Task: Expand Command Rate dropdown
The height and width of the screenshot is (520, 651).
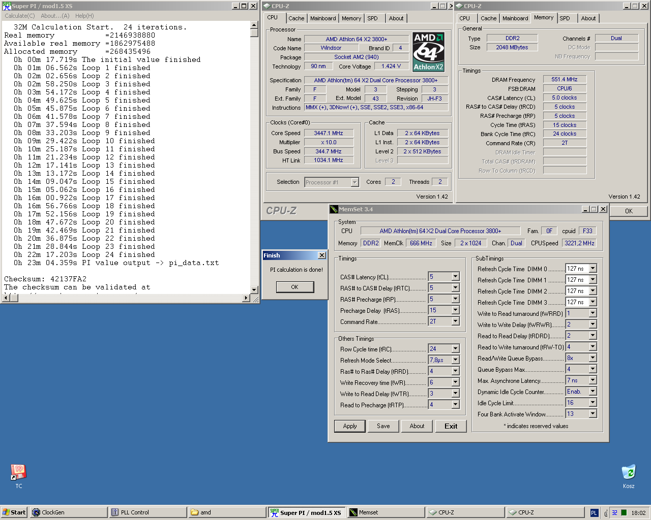Action: [455, 321]
